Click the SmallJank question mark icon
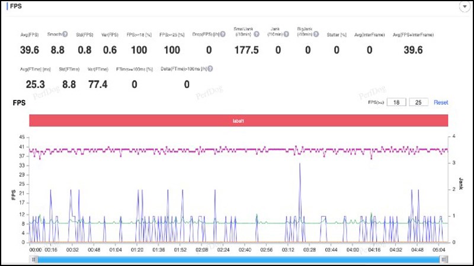 point(257,34)
